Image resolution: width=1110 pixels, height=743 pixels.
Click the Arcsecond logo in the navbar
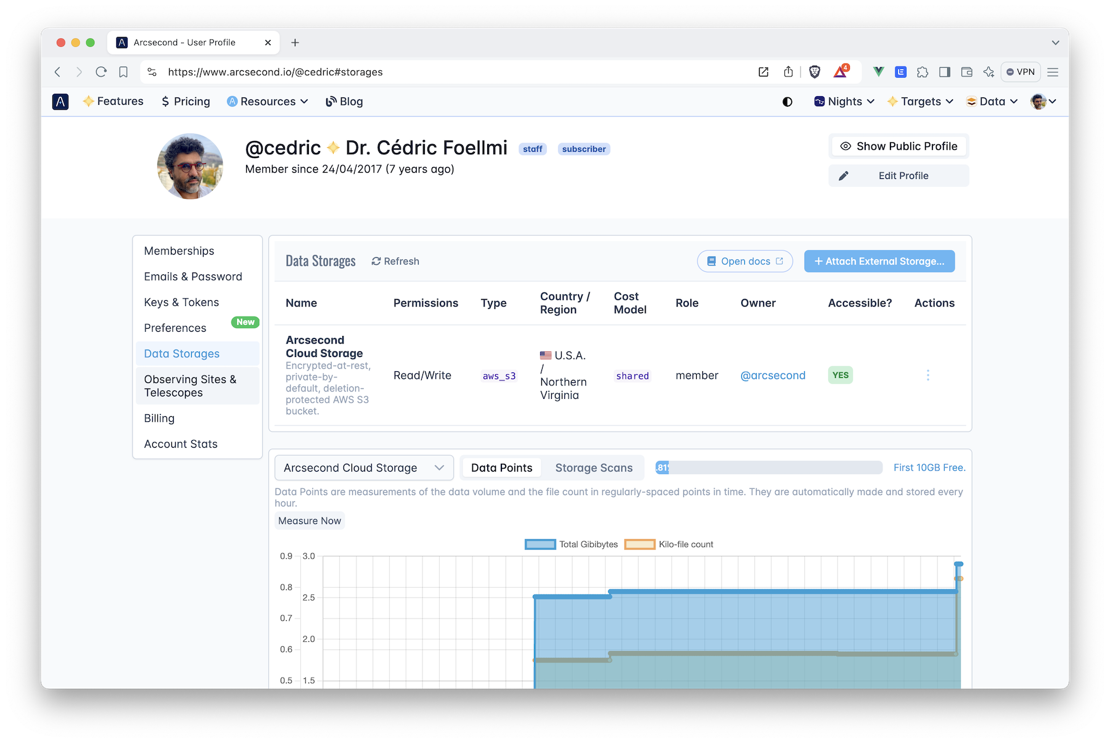coord(60,101)
